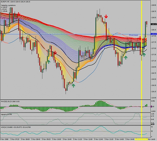Click the Laguerre scale value 0.15
Viewport: 157px width, 141px height.
coord(153,123)
